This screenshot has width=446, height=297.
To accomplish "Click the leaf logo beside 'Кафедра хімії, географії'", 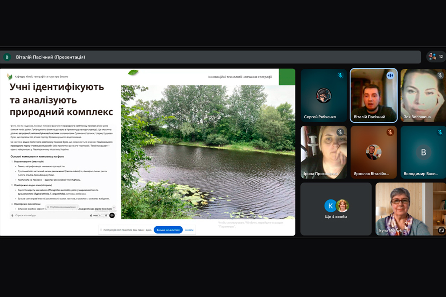I will [x=10, y=76].
